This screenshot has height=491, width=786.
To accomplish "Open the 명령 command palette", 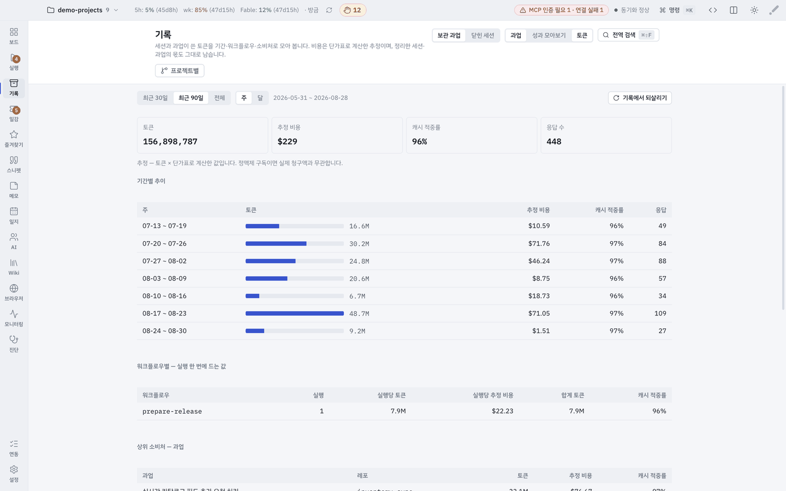I will [x=676, y=10].
